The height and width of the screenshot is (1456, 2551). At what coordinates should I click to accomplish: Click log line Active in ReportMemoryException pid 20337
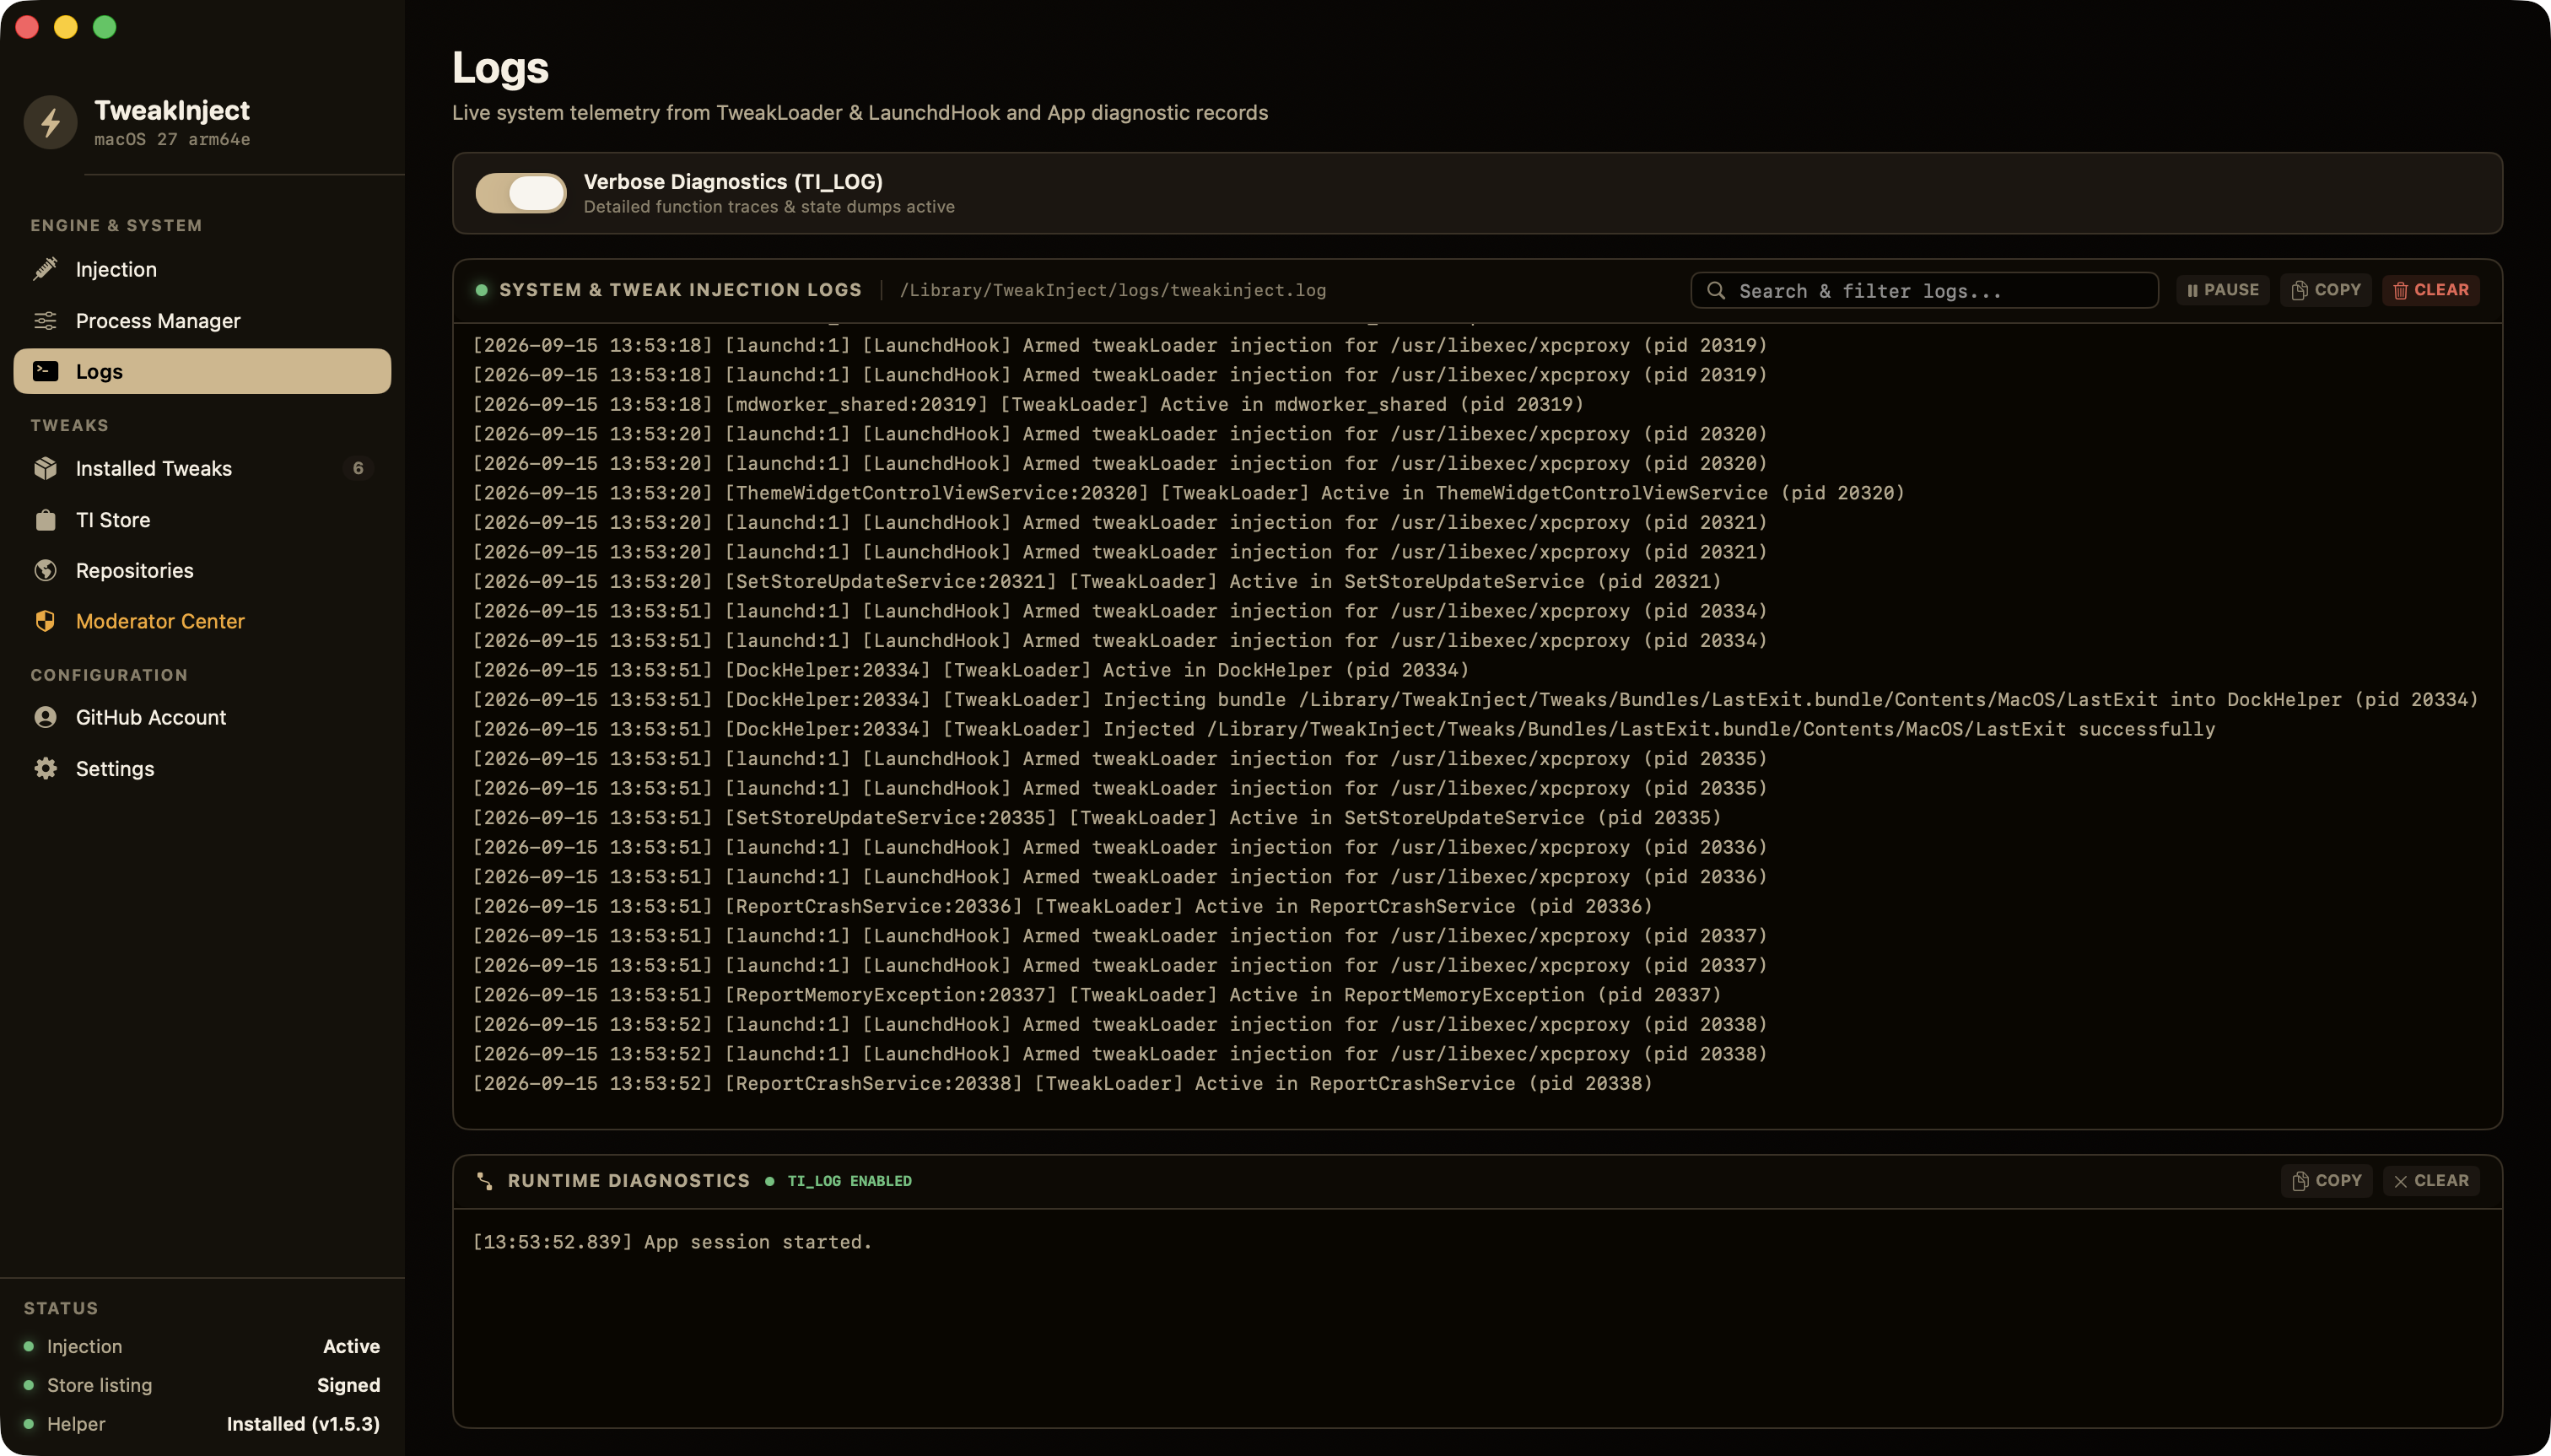click(x=1096, y=995)
